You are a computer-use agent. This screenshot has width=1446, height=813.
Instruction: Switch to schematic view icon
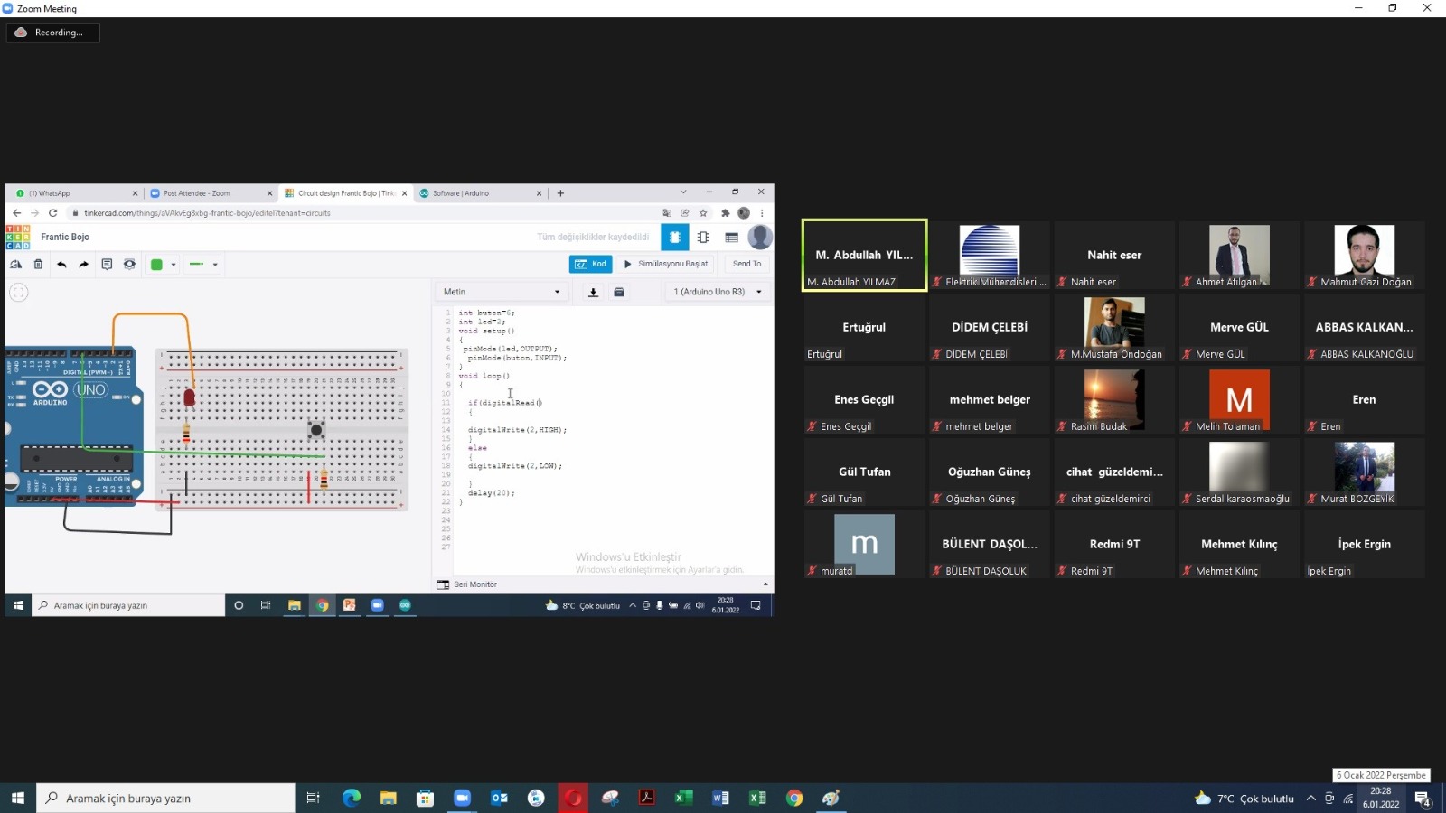703,238
